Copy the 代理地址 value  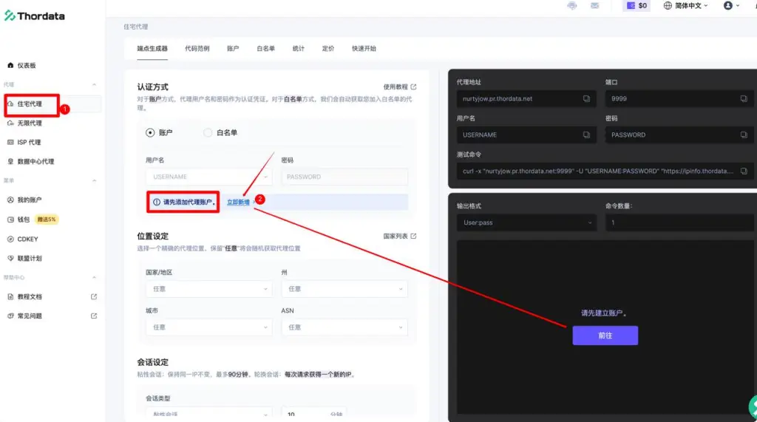tap(586, 98)
